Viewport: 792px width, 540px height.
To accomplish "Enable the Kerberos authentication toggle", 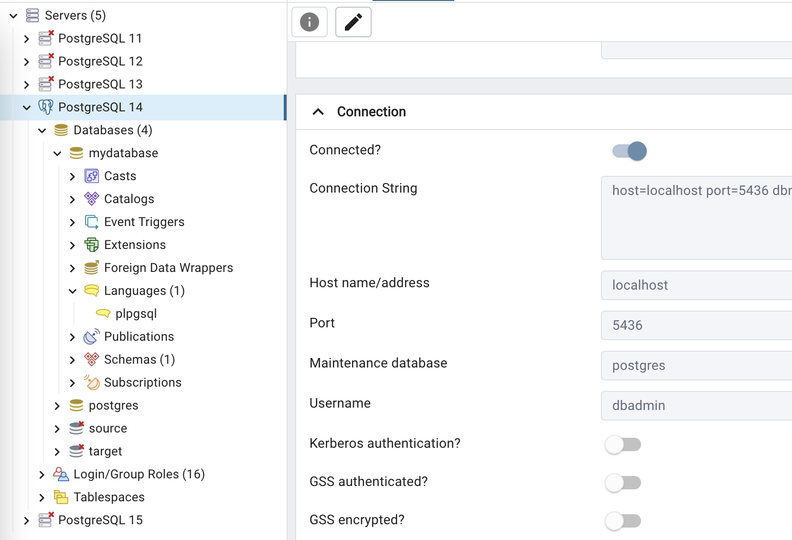I will tap(623, 444).
